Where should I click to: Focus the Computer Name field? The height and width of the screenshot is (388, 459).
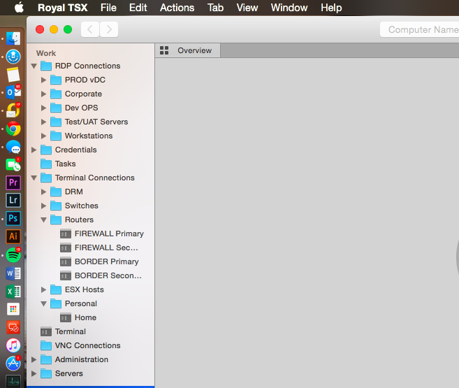tap(419, 29)
